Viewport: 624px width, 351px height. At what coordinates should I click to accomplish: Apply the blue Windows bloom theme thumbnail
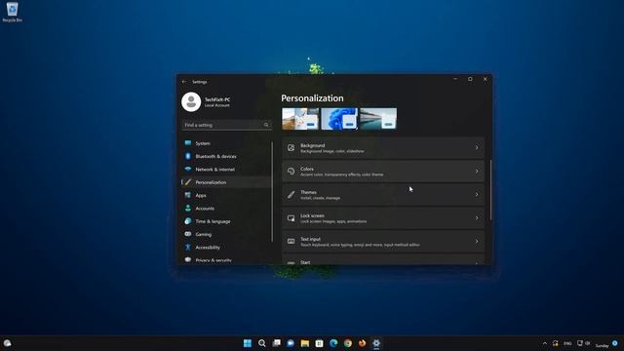coord(339,119)
